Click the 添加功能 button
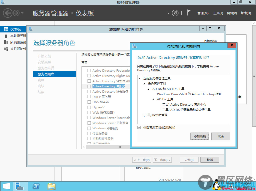The image size is (256, 191). point(200,136)
